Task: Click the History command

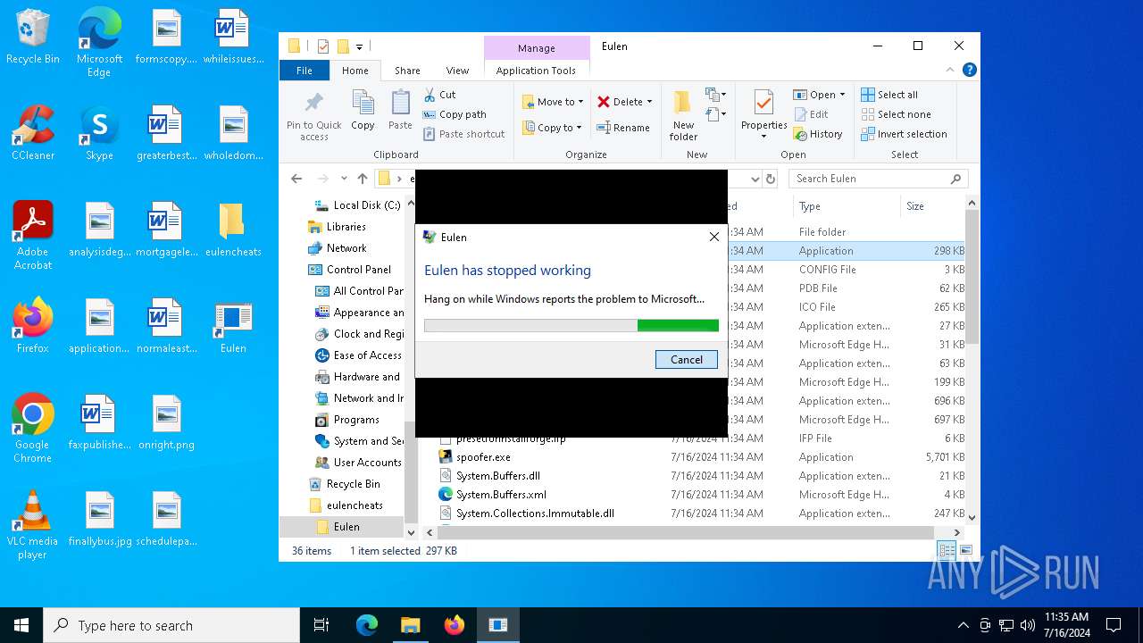Action: [818, 134]
